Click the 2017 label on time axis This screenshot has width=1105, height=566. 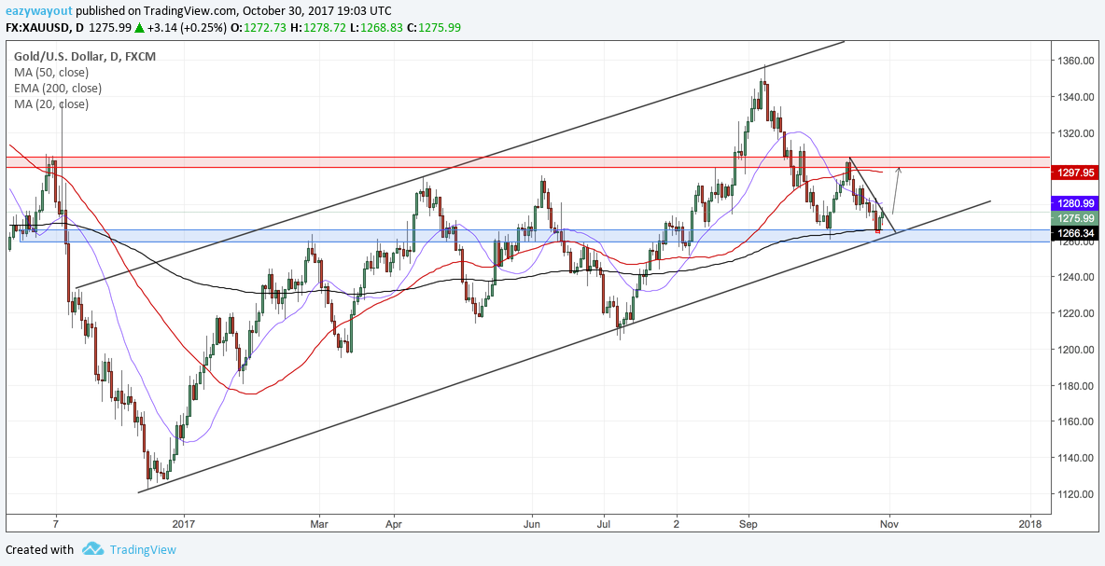point(183,524)
